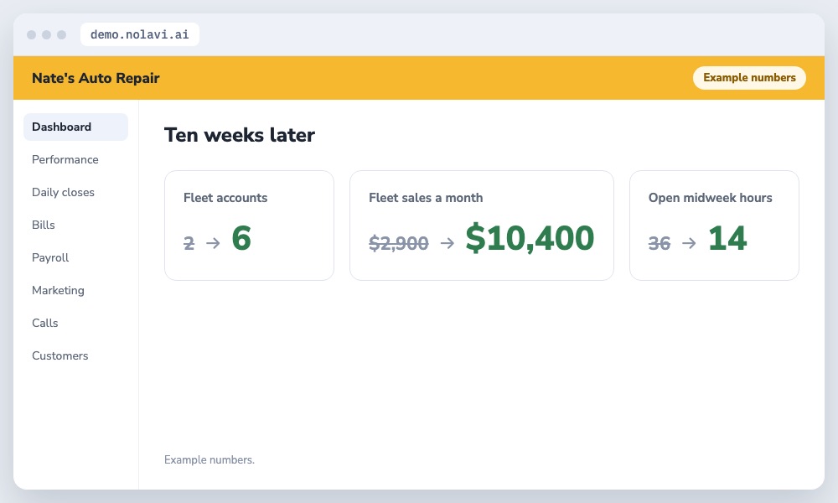Click the demo.nolavi.ai address field
Screen dimensions: 838x503
(139, 34)
